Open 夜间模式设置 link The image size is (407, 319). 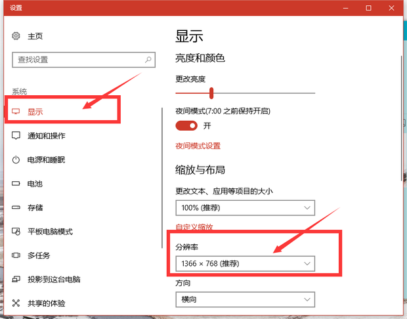(198, 146)
